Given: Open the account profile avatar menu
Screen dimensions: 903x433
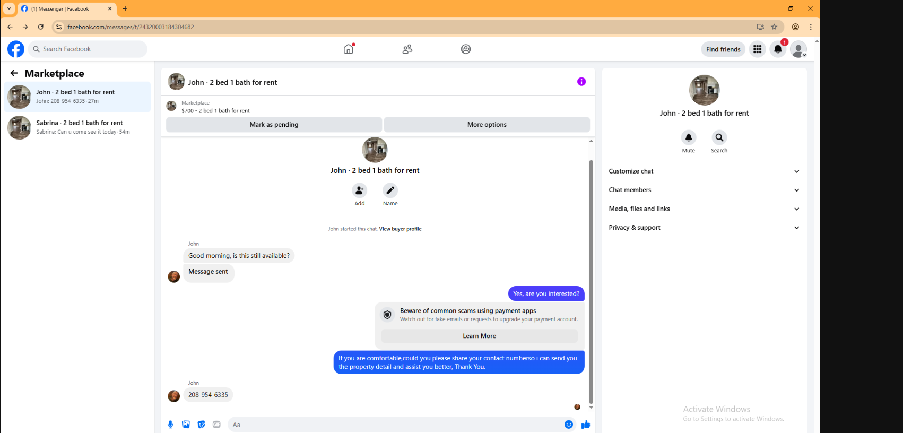Looking at the screenshot, I should [798, 49].
